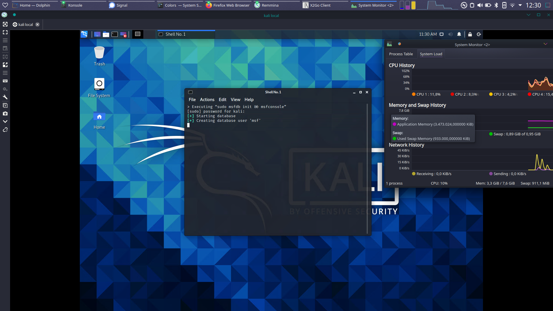Expand the System Monitor window title chevron

[545, 44]
